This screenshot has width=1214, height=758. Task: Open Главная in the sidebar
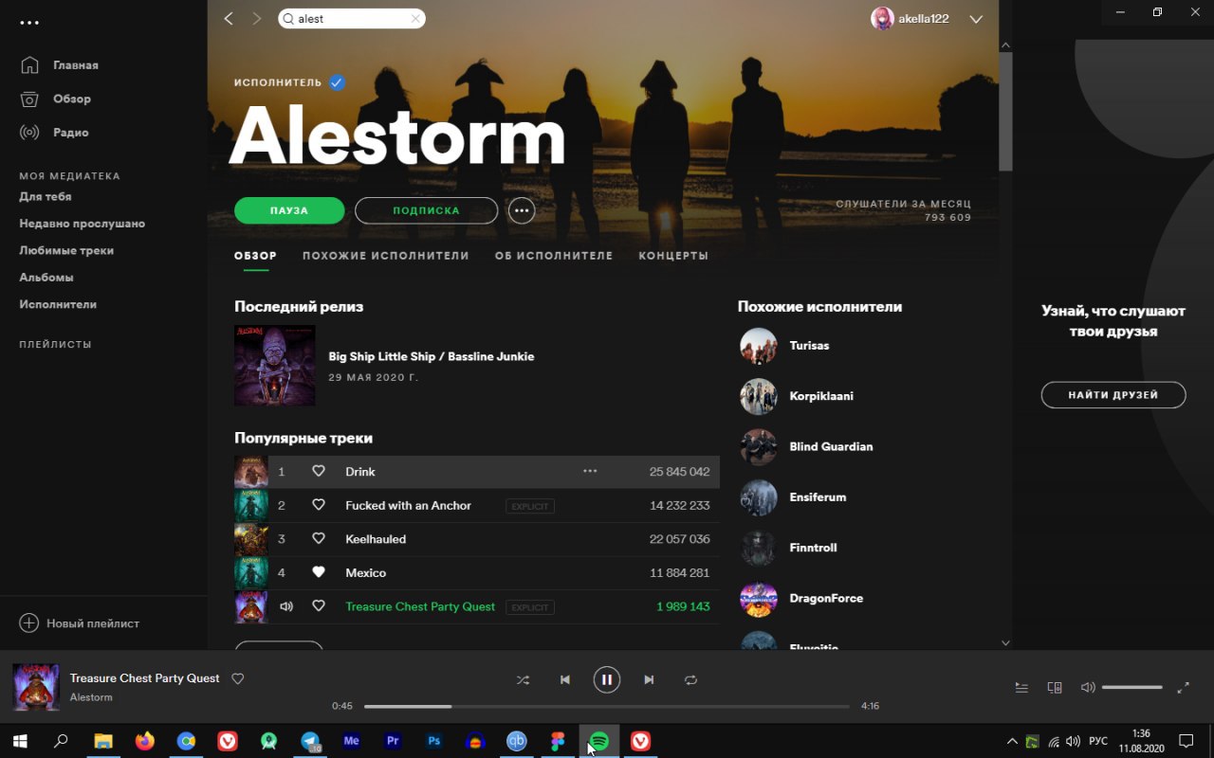76,65
